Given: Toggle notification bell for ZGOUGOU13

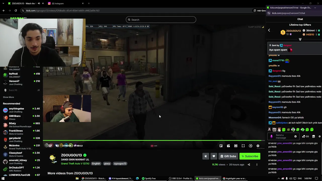Looking at the screenshot, I should [206, 156].
